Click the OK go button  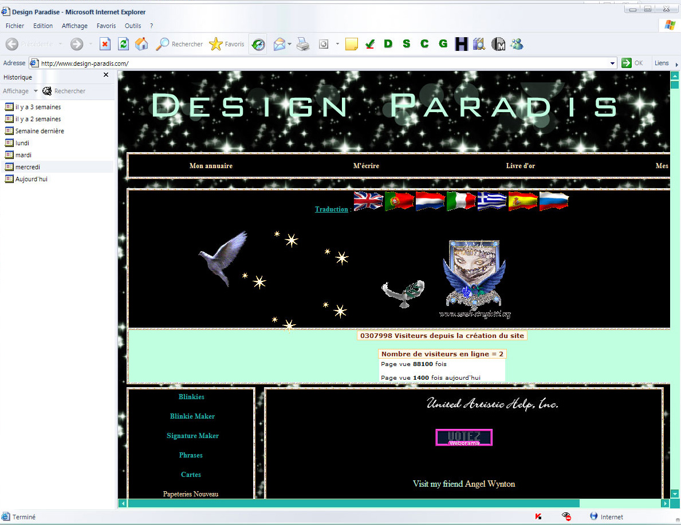click(x=632, y=63)
